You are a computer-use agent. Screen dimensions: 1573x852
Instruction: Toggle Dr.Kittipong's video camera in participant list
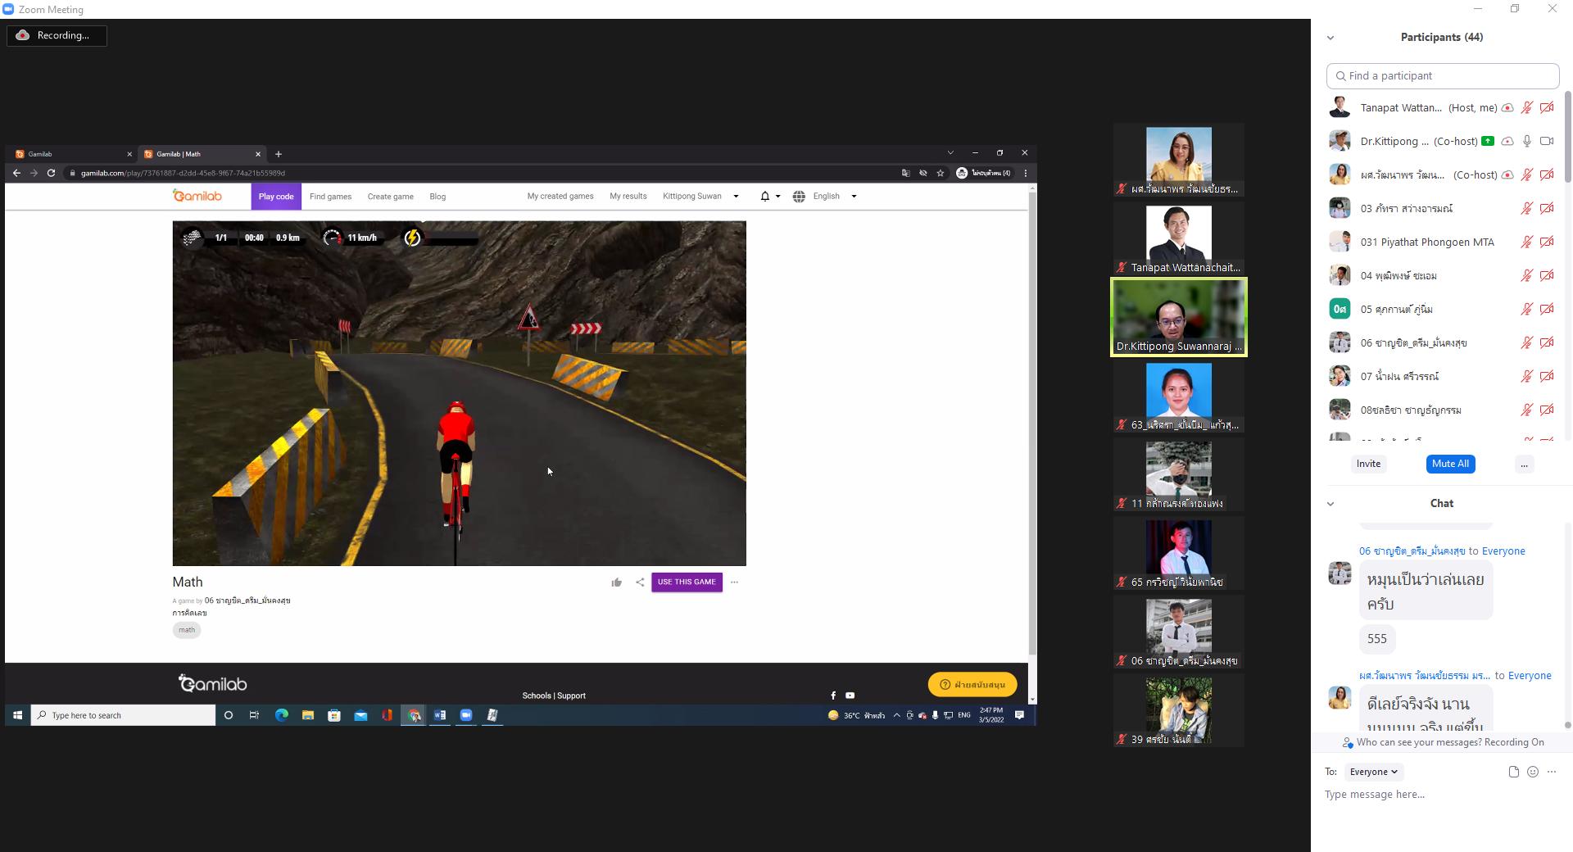click(1547, 141)
